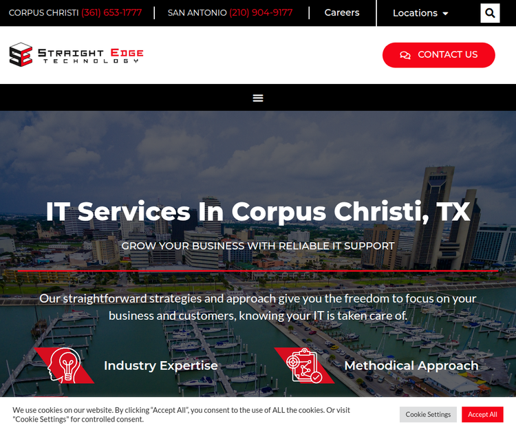Viewport: 516px width, 432px height.
Task: Click the Straight Edge Technology logo
Action: [76, 55]
